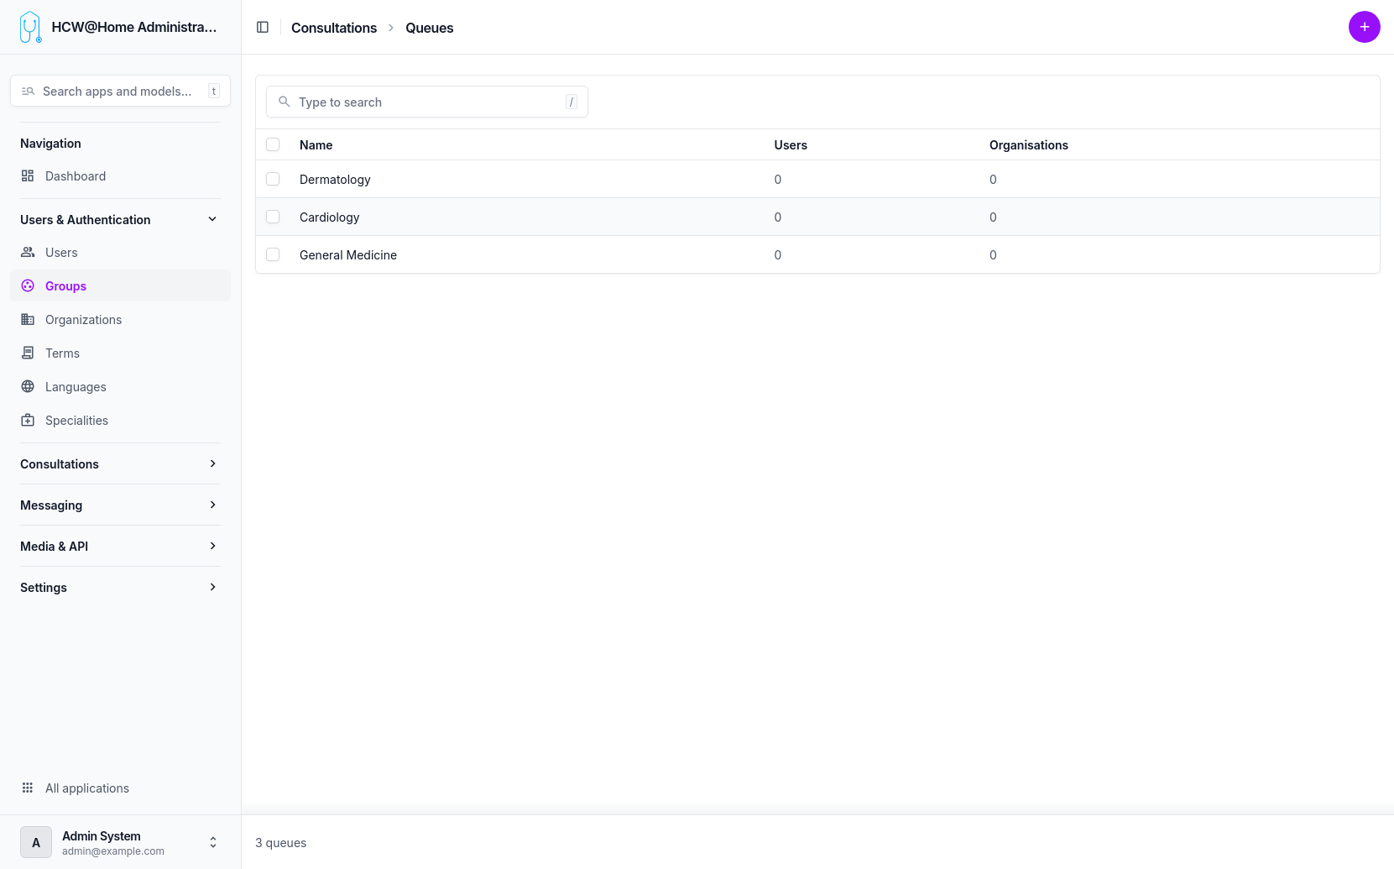The width and height of the screenshot is (1394, 869).
Task: Click the Organizations building icon
Action: (x=28, y=320)
